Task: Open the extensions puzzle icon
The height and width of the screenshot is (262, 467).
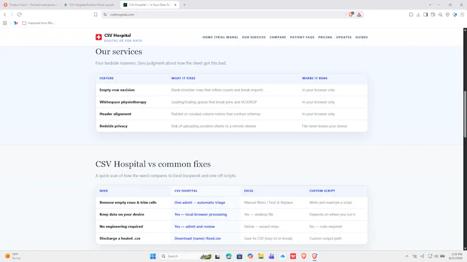Action: pos(411,14)
